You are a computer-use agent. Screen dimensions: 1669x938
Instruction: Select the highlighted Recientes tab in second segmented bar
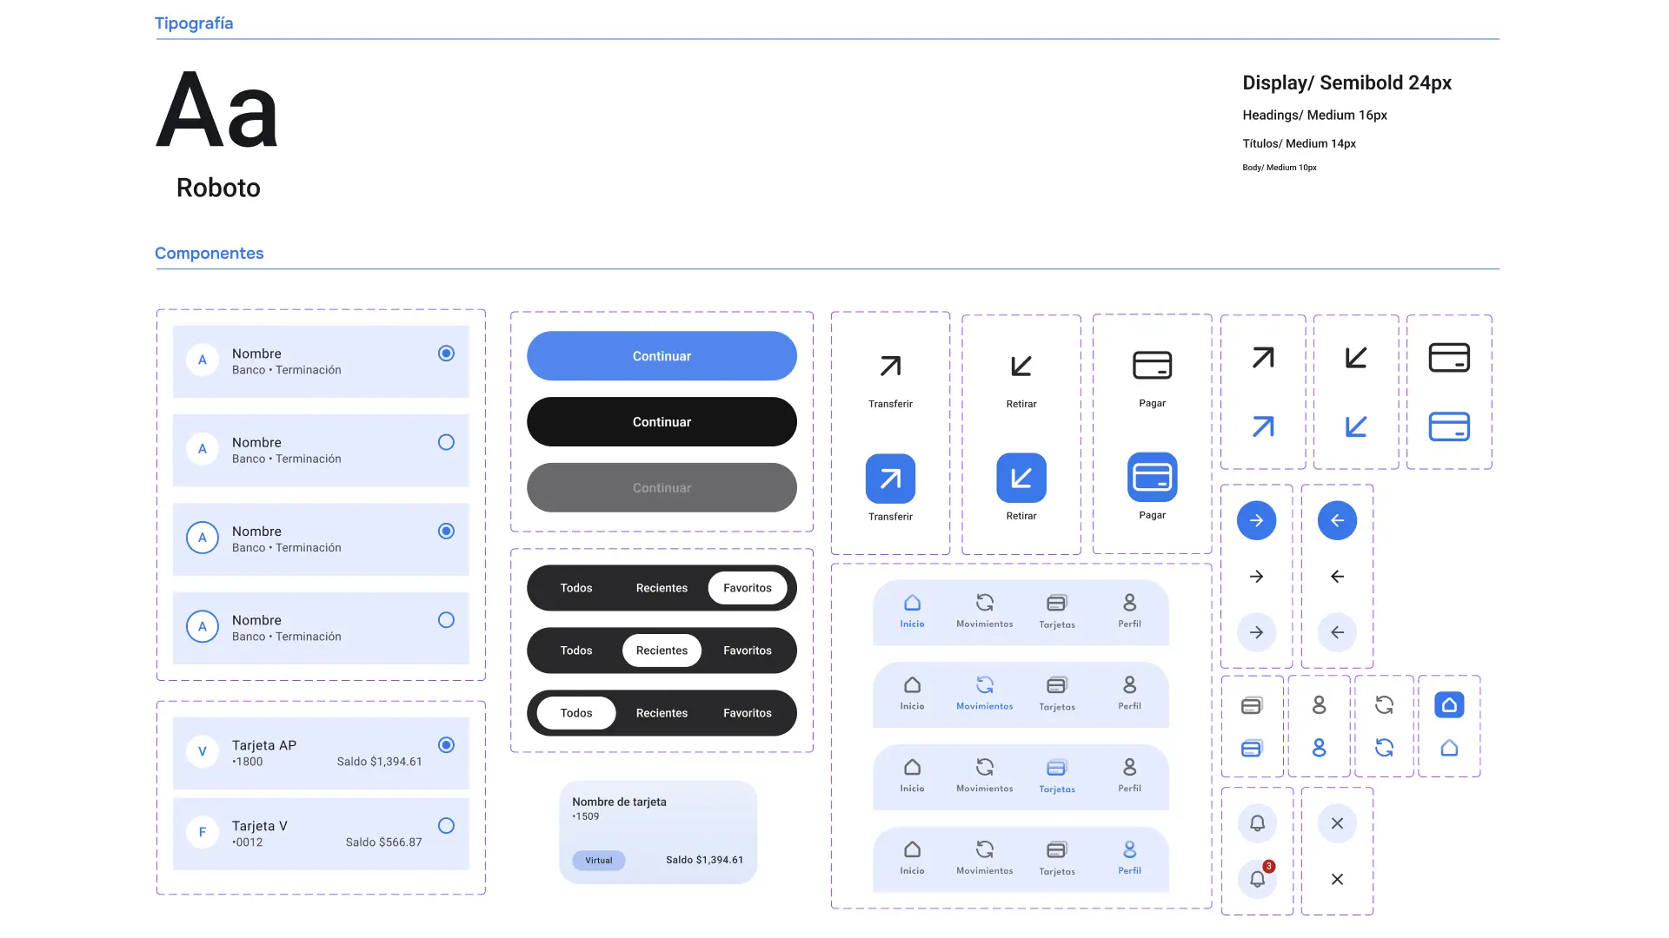pyautogui.click(x=662, y=651)
